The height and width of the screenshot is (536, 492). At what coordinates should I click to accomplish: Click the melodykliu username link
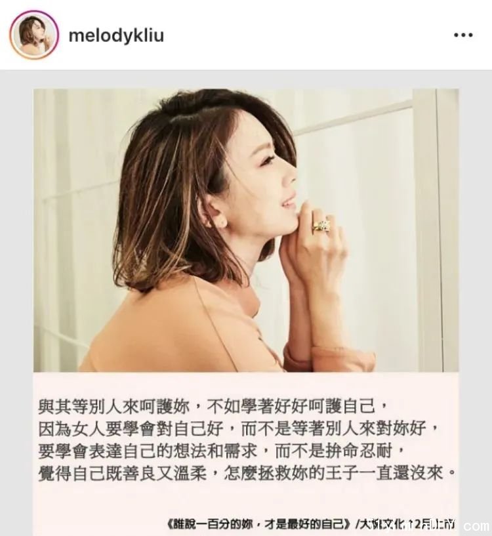(x=116, y=35)
